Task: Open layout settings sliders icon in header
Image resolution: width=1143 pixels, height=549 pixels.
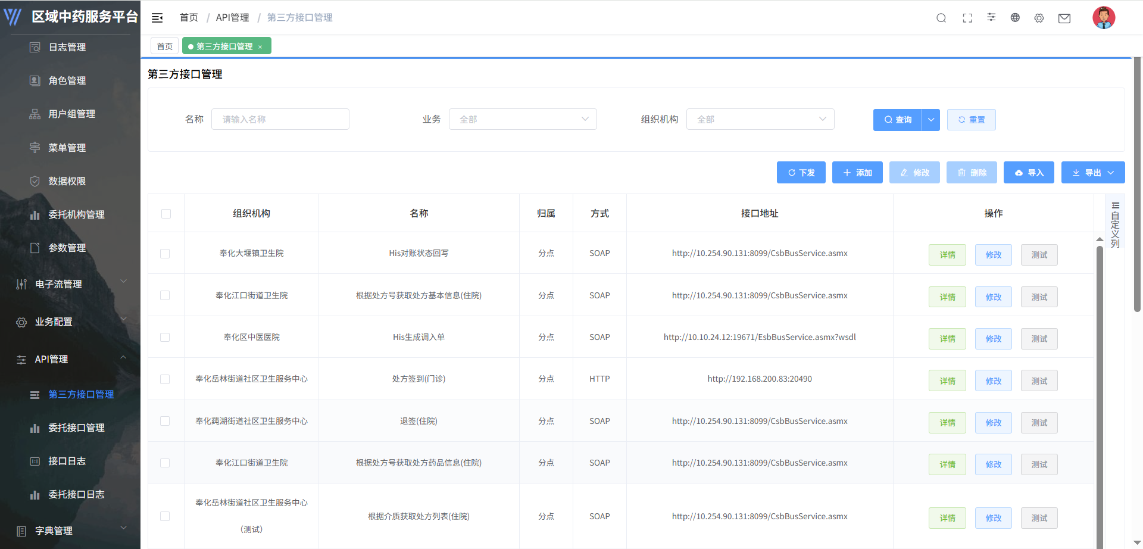Action: pyautogui.click(x=991, y=17)
